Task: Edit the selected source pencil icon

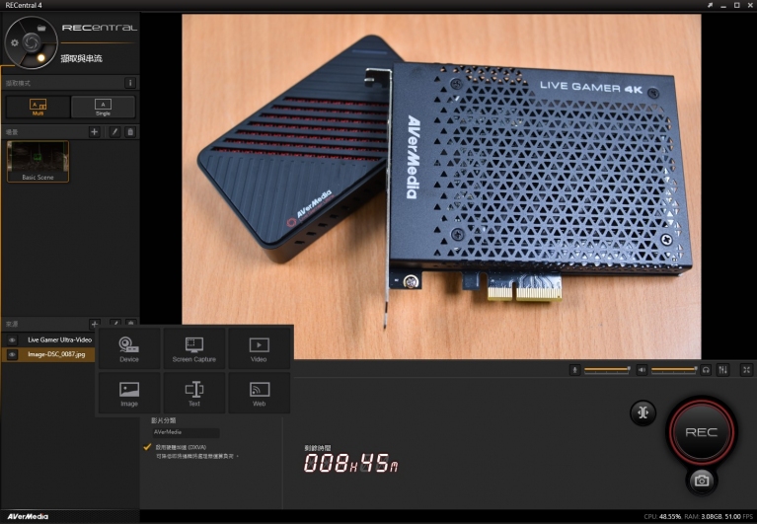Action: point(114,323)
